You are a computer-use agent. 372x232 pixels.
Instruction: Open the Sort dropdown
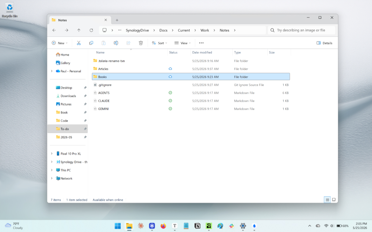pos(159,43)
